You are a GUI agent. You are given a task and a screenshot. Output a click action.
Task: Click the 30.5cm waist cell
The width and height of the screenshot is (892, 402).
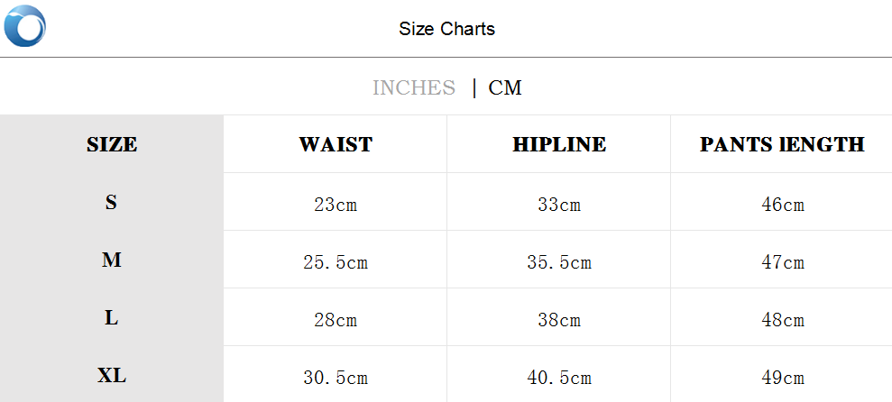(x=336, y=378)
